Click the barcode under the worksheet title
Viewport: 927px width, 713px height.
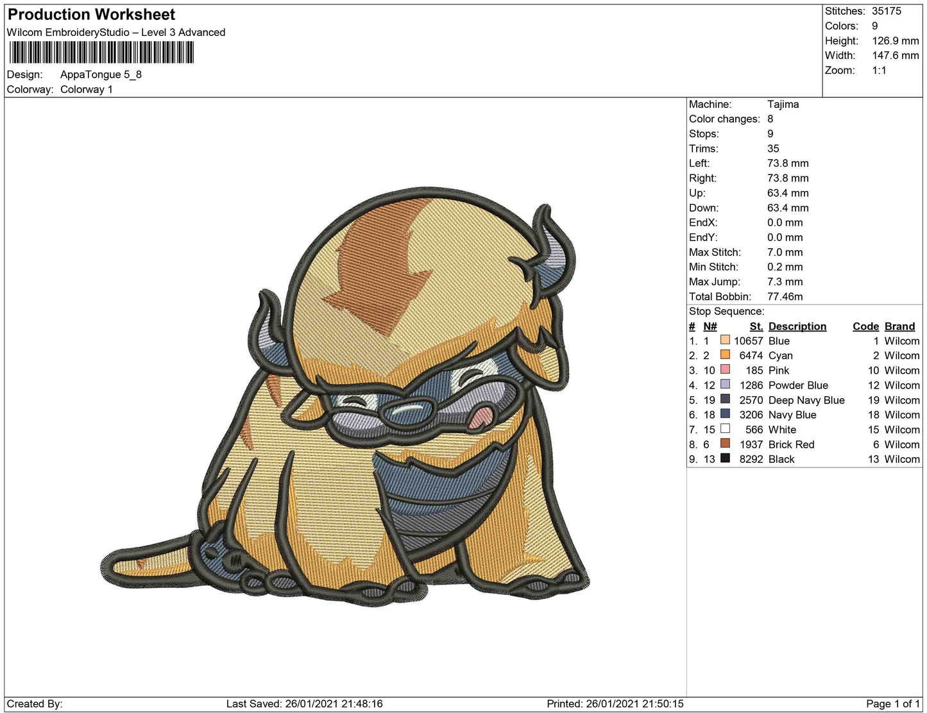[101, 53]
